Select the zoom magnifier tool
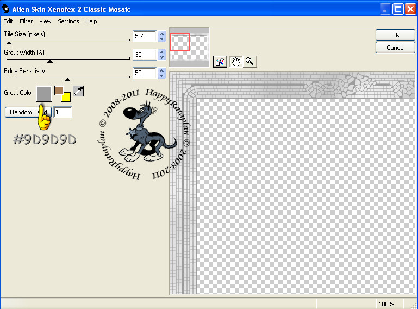The image size is (418, 309). point(250,62)
